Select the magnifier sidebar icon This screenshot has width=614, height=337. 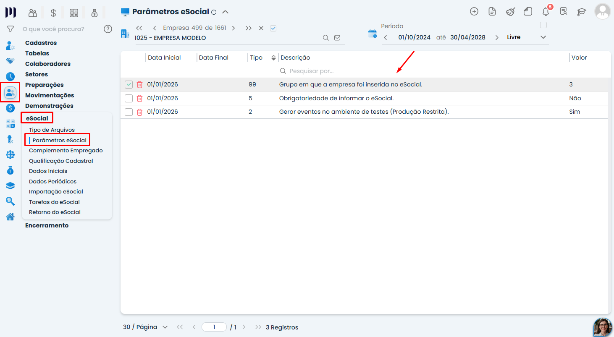(10, 201)
